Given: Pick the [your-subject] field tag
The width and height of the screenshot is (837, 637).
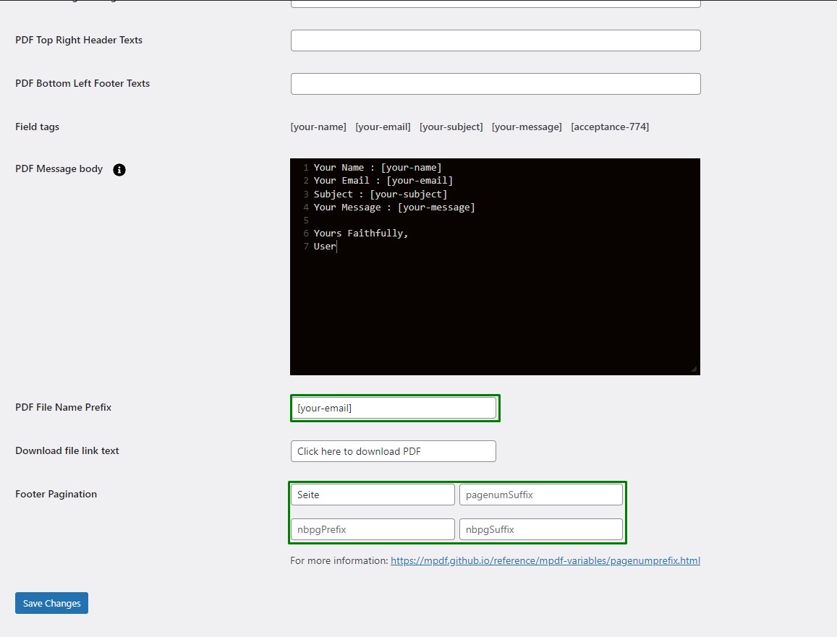Looking at the screenshot, I should coord(451,127).
